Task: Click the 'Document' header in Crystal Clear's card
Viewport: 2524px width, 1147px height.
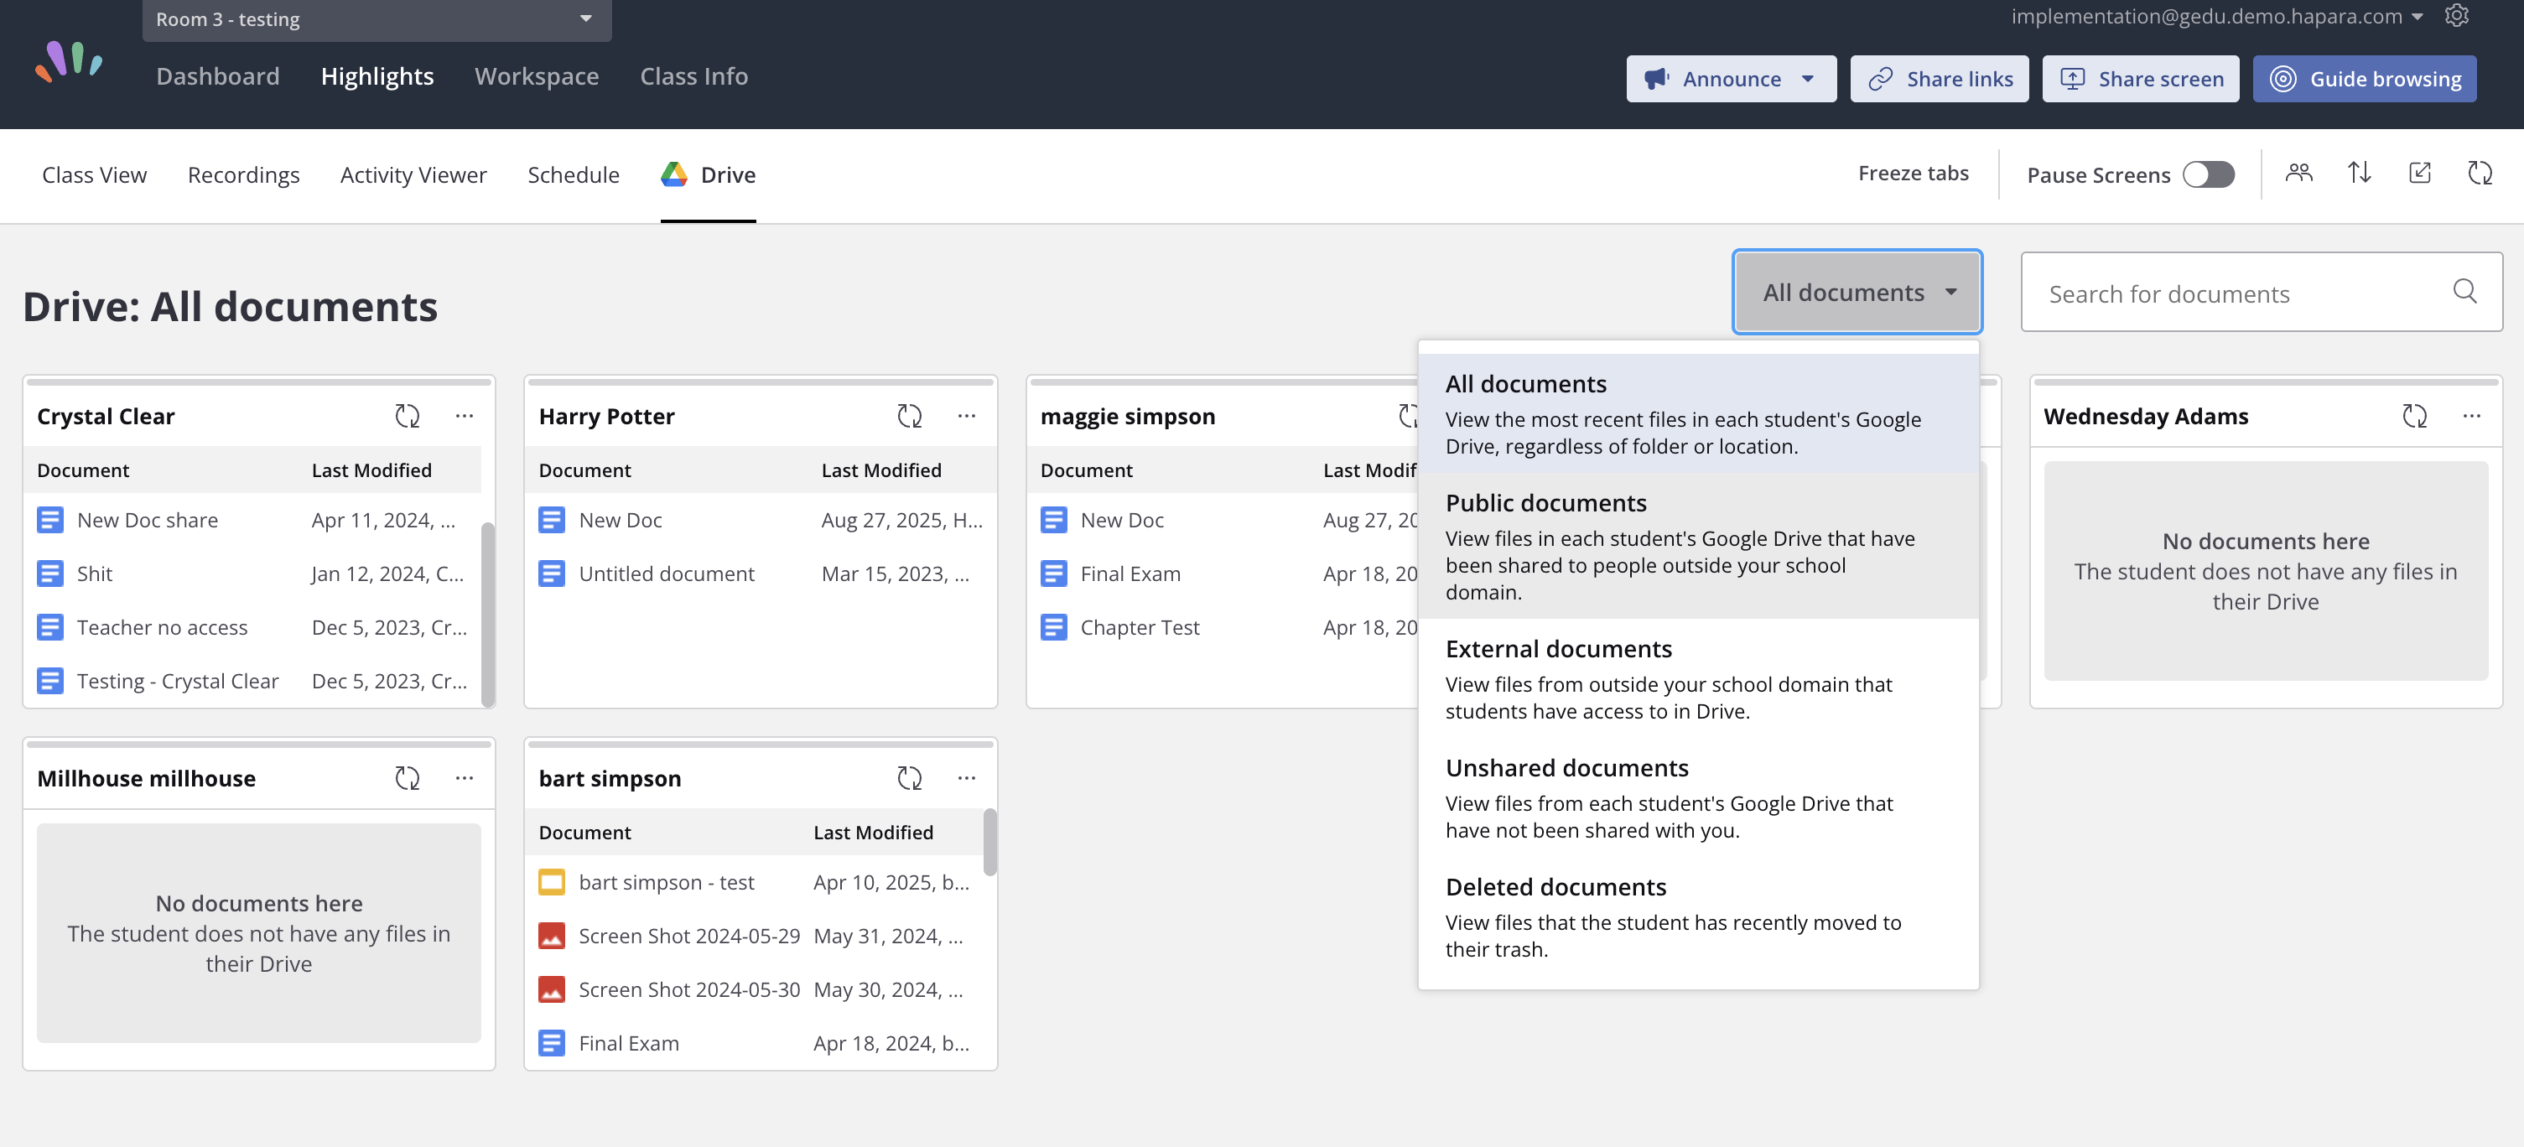Action: (x=83, y=470)
